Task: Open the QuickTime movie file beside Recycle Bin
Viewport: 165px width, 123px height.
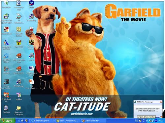Action: (18, 3)
